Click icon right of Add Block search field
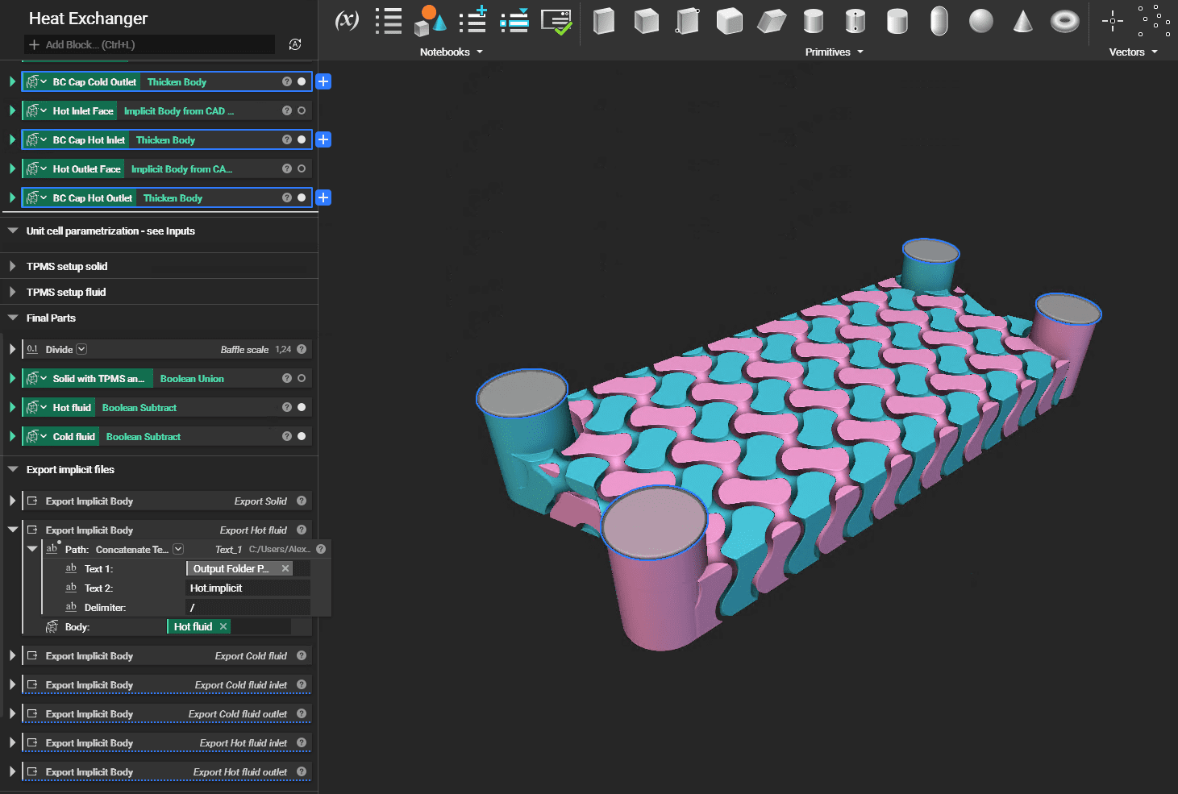This screenshot has height=794, width=1178. click(295, 44)
